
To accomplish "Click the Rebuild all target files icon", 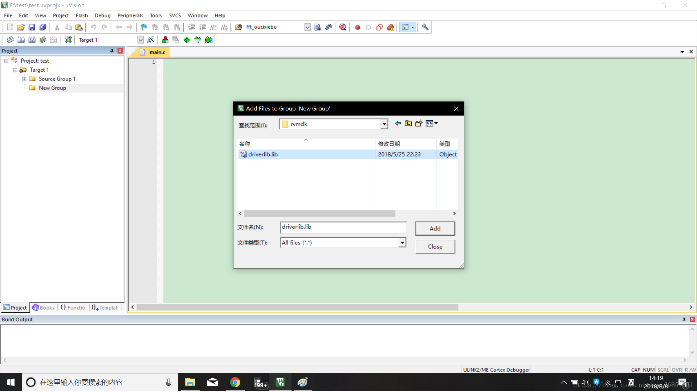I will coord(32,40).
